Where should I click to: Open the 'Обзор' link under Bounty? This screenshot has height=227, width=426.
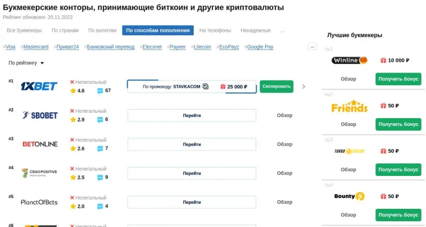tap(348, 215)
